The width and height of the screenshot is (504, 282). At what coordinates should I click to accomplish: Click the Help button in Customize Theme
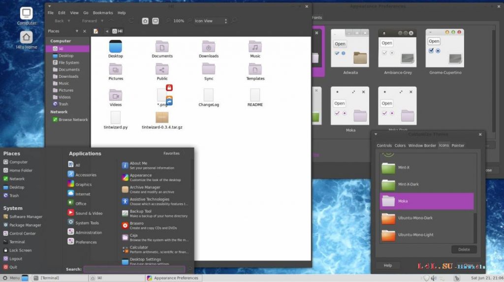coord(388,266)
